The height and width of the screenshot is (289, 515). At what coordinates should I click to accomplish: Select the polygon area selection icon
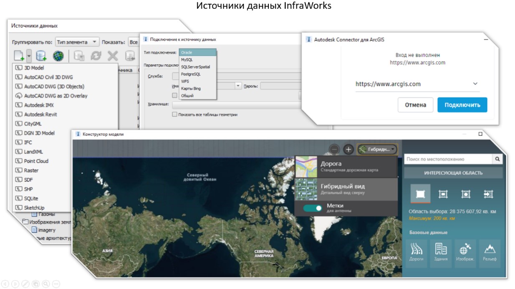[x=466, y=194]
